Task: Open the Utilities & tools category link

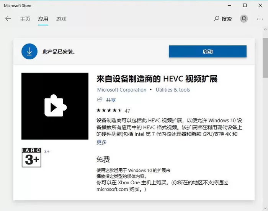Action: 173,90
